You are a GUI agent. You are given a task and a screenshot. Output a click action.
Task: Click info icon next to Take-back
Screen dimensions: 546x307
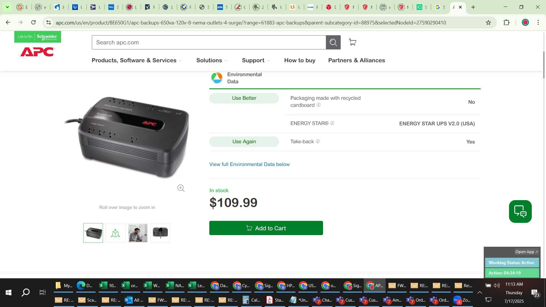coord(318,141)
